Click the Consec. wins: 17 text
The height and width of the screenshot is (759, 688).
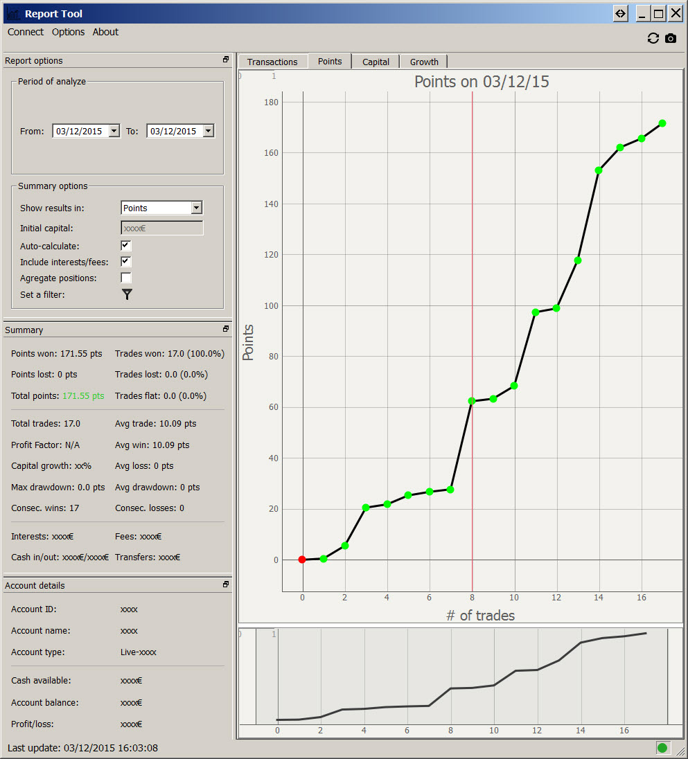point(45,508)
